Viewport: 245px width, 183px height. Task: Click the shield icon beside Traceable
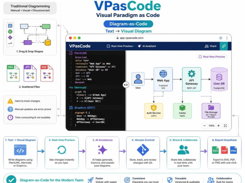[x=170, y=180]
